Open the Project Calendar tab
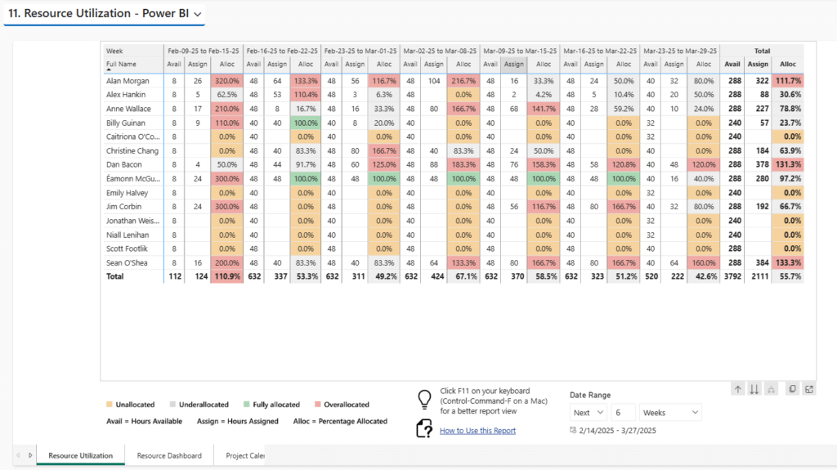Viewport: 837px width, 470px height. click(x=244, y=455)
